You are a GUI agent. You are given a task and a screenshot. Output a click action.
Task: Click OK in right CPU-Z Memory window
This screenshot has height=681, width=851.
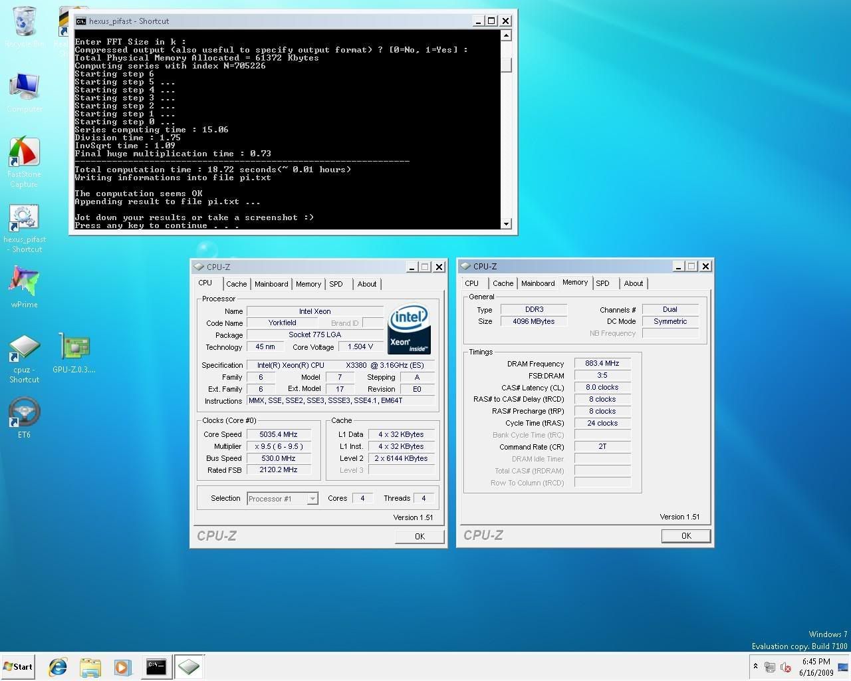pyautogui.click(x=686, y=535)
